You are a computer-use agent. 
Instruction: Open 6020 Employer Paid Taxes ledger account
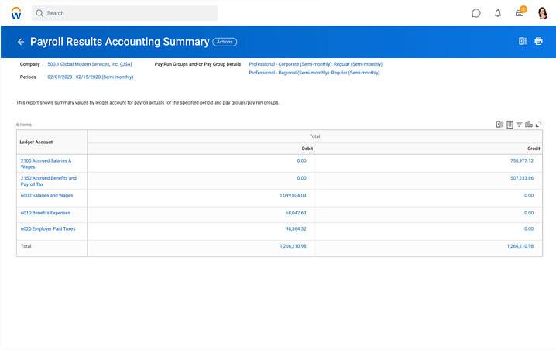point(48,228)
